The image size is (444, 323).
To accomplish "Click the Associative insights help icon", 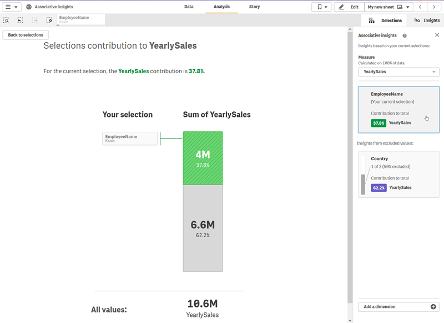I will [x=405, y=35].
